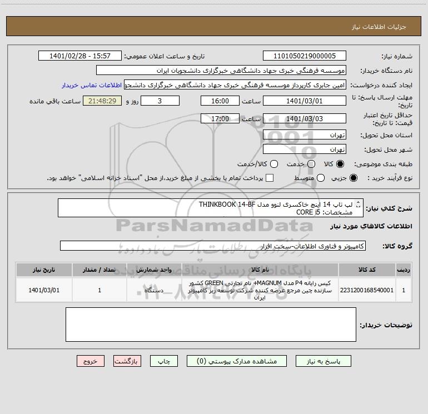Click the description textarea scroll arrows
The width and height of the screenshot is (428, 414).
tap(359, 204)
